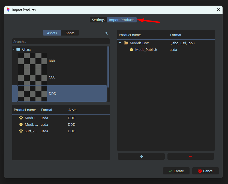Viewport: 228px width, 184px height.
Task: Click the search magnifier icon
Action: [x=106, y=33]
